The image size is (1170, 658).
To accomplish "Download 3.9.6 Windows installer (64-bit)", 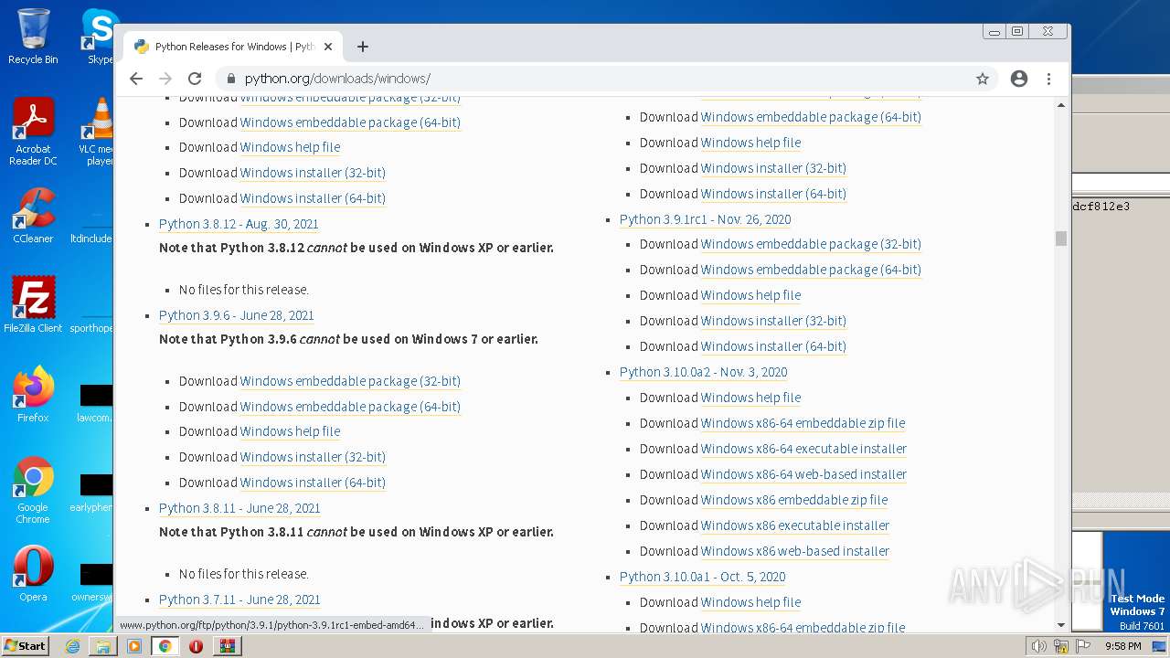I will pos(313,483).
